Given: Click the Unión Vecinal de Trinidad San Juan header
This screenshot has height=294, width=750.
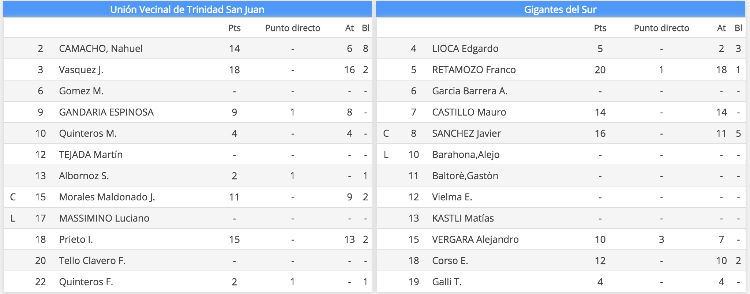Looking at the screenshot, I should point(187,10).
